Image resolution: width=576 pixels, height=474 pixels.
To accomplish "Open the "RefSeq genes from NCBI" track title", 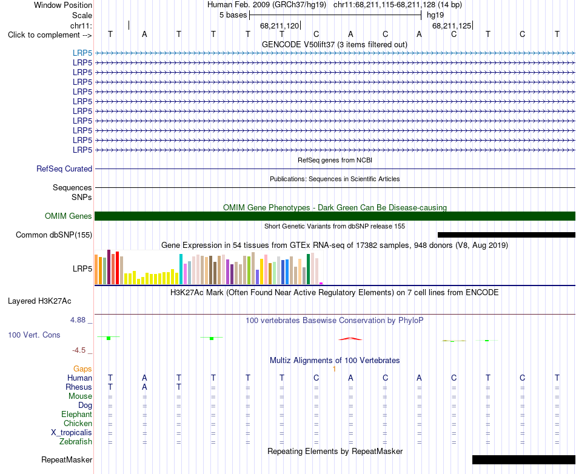I will click(335, 160).
